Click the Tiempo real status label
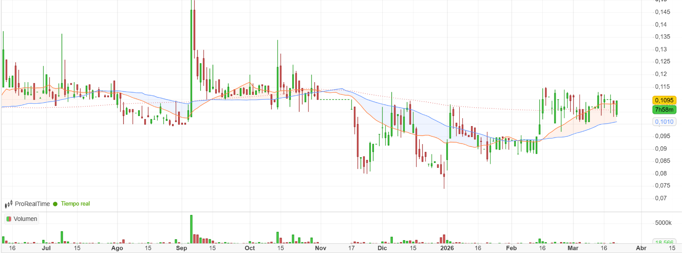Screen dimensions: 685x253 tap(75, 204)
